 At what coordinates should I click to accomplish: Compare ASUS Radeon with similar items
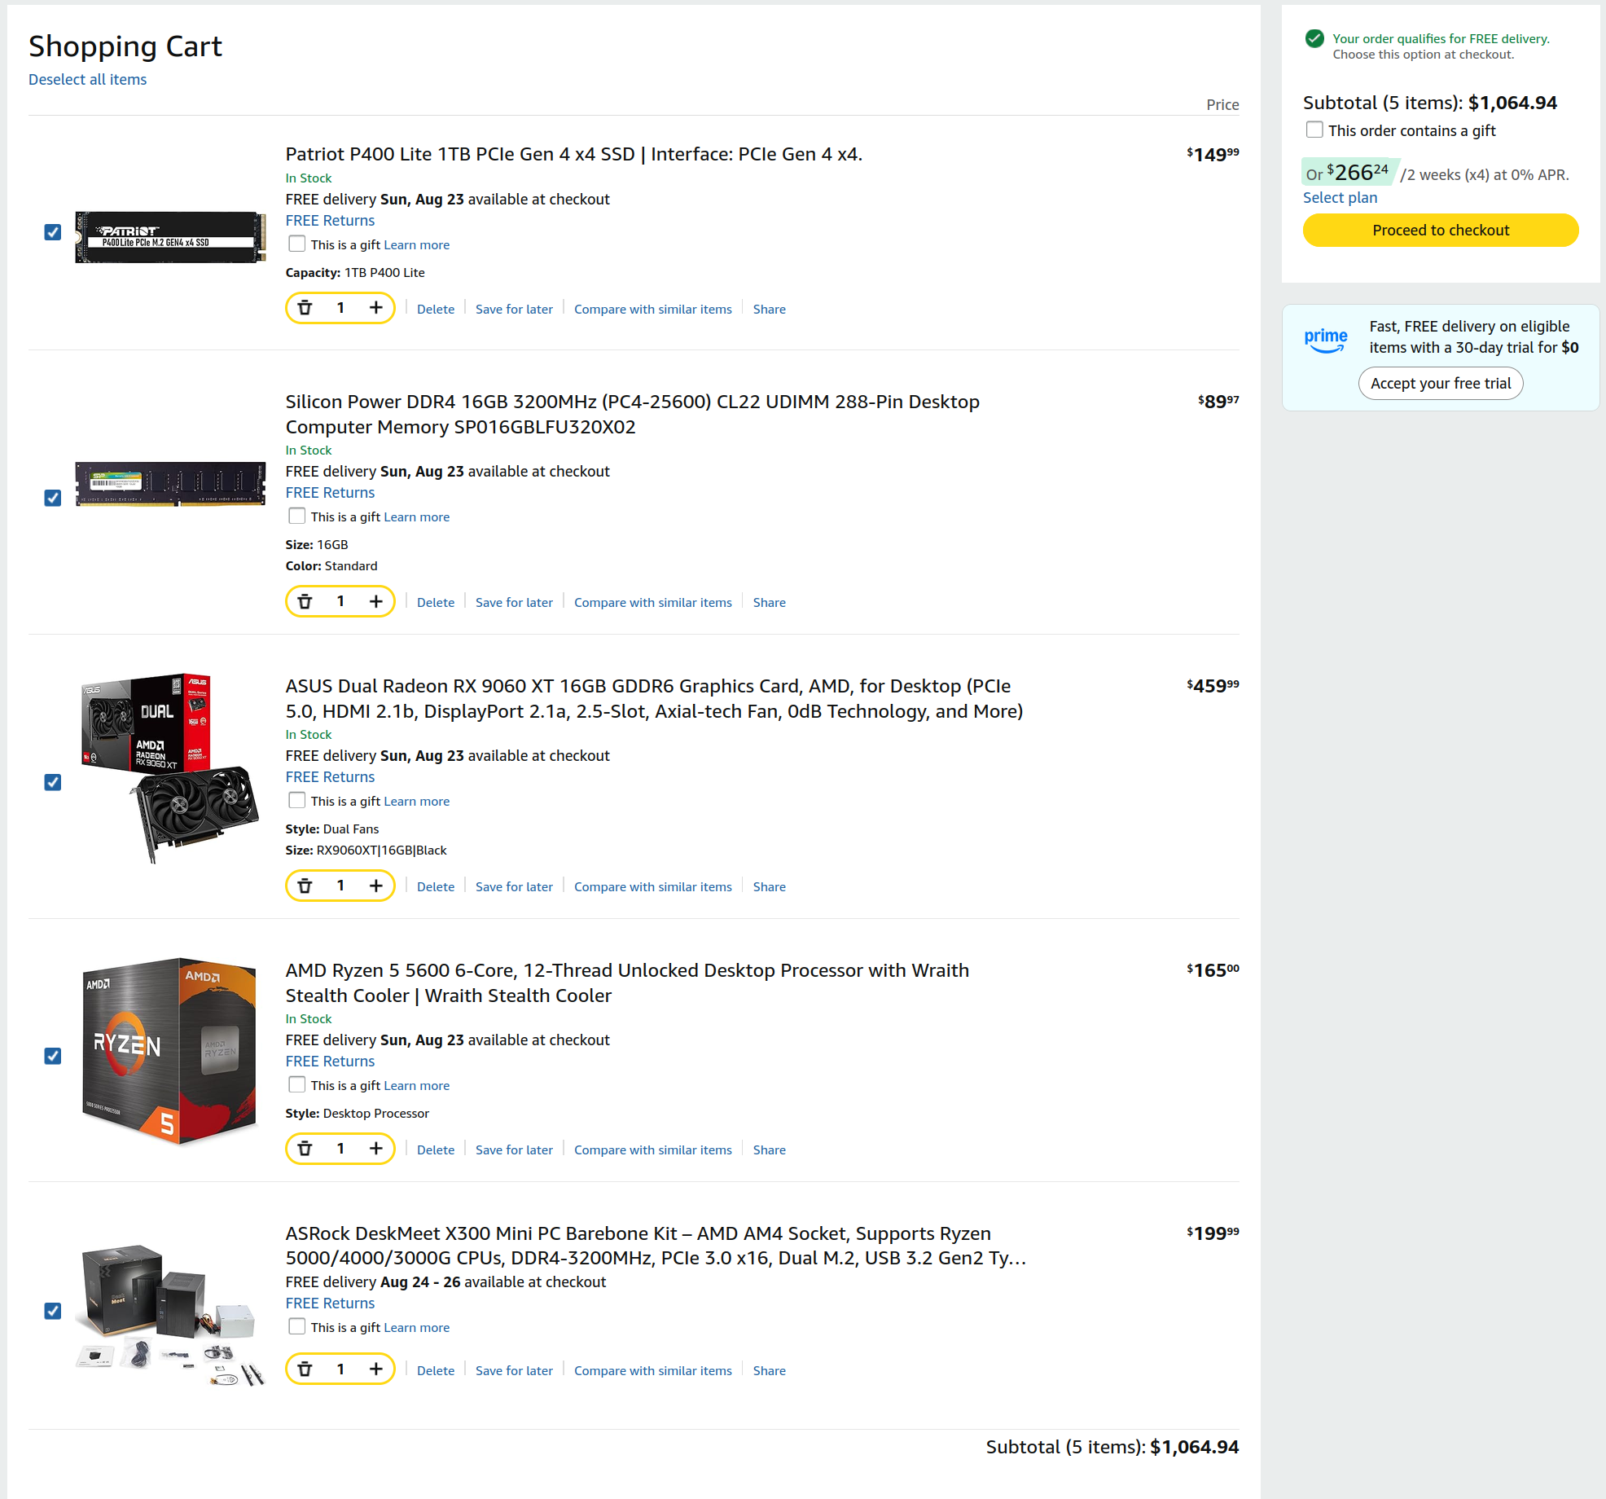tap(653, 886)
